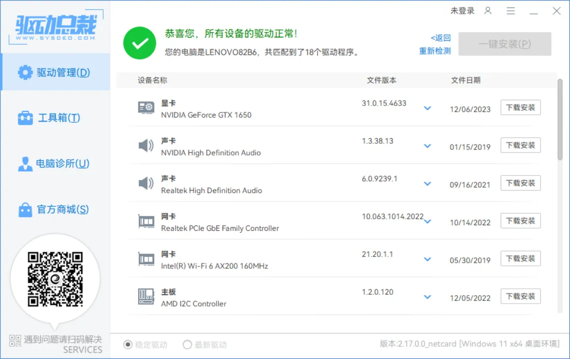
Task: Click the 一键安装 button
Action: pyautogui.click(x=505, y=44)
